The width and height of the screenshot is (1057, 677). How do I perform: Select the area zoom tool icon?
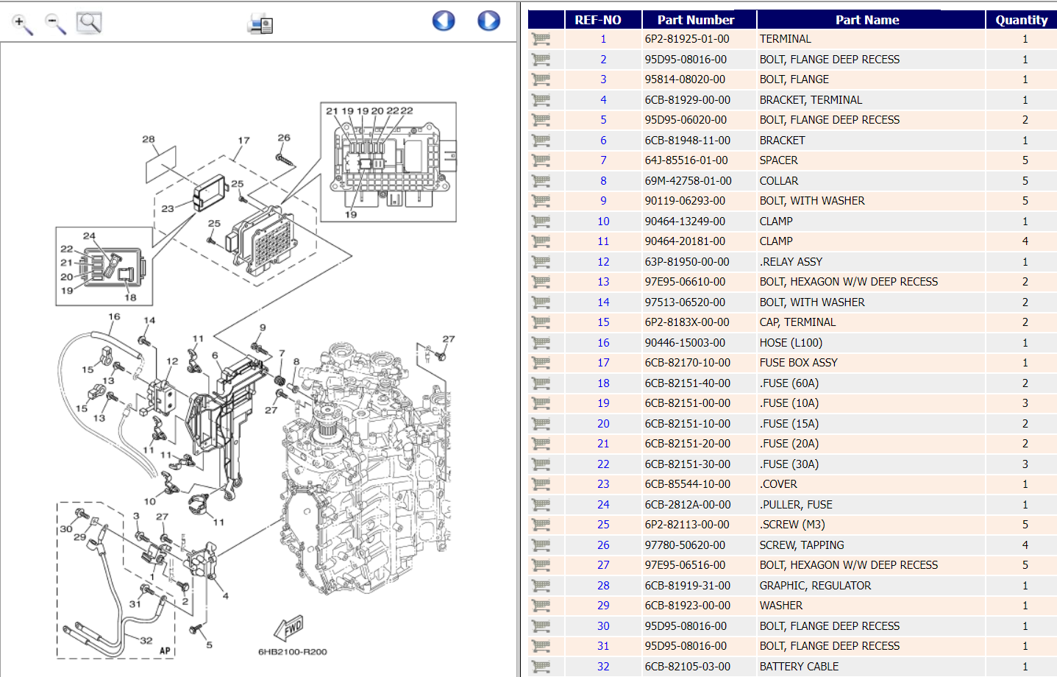click(x=88, y=22)
